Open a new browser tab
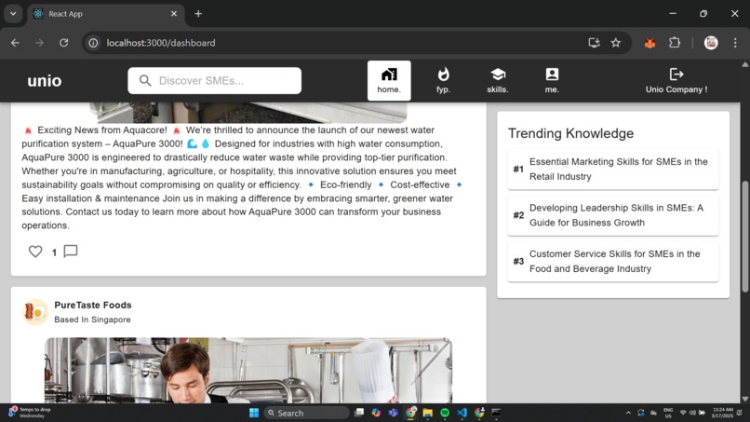The height and width of the screenshot is (422, 750). (198, 14)
